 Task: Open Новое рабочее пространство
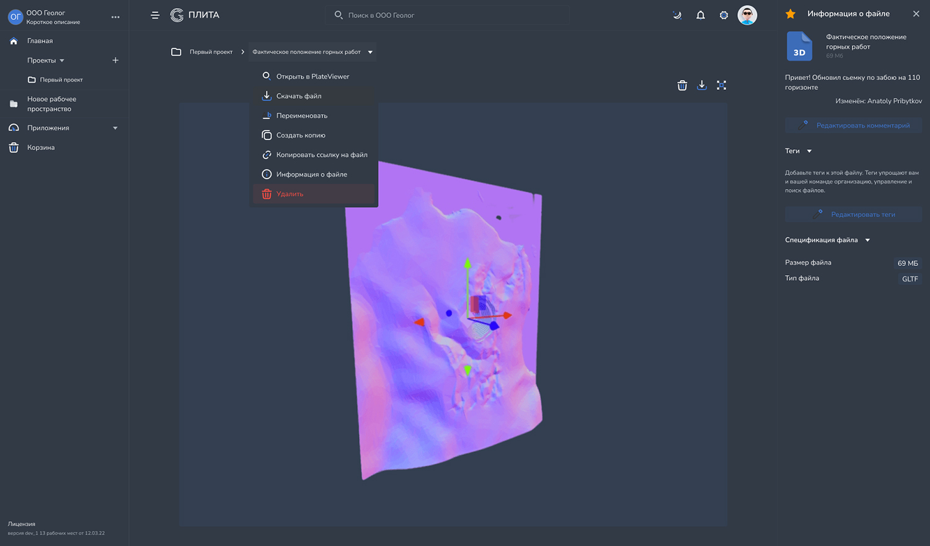[x=51, y=103]
